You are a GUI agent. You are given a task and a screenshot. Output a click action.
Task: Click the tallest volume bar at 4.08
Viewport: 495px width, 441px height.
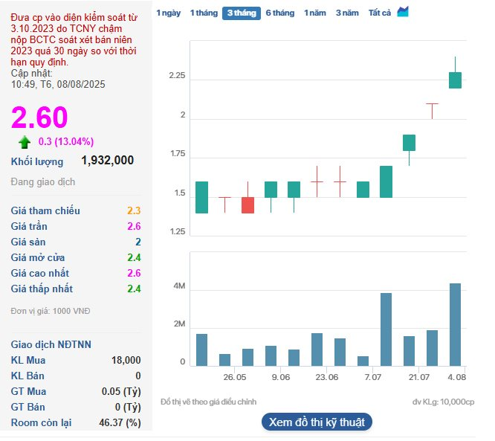tap(455, 324)
